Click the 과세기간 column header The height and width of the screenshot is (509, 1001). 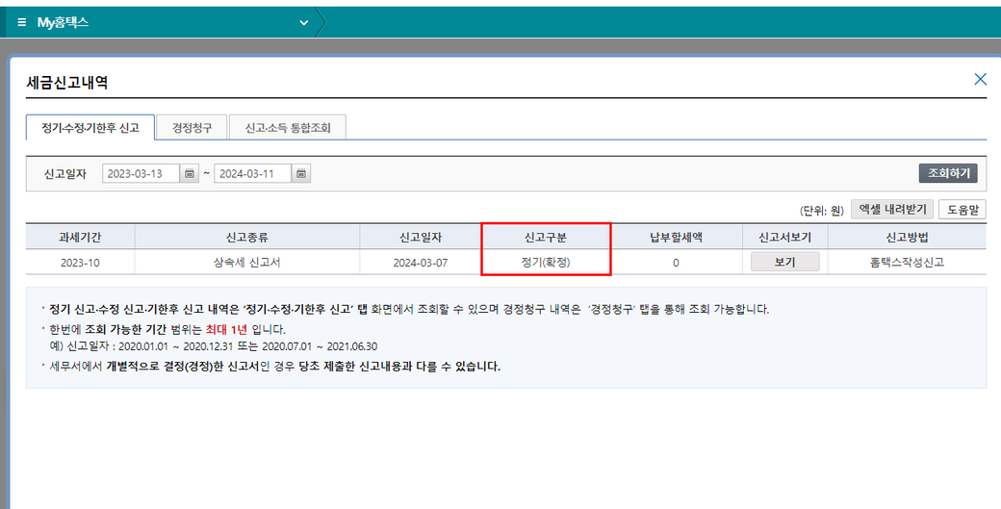pos(80,237)
